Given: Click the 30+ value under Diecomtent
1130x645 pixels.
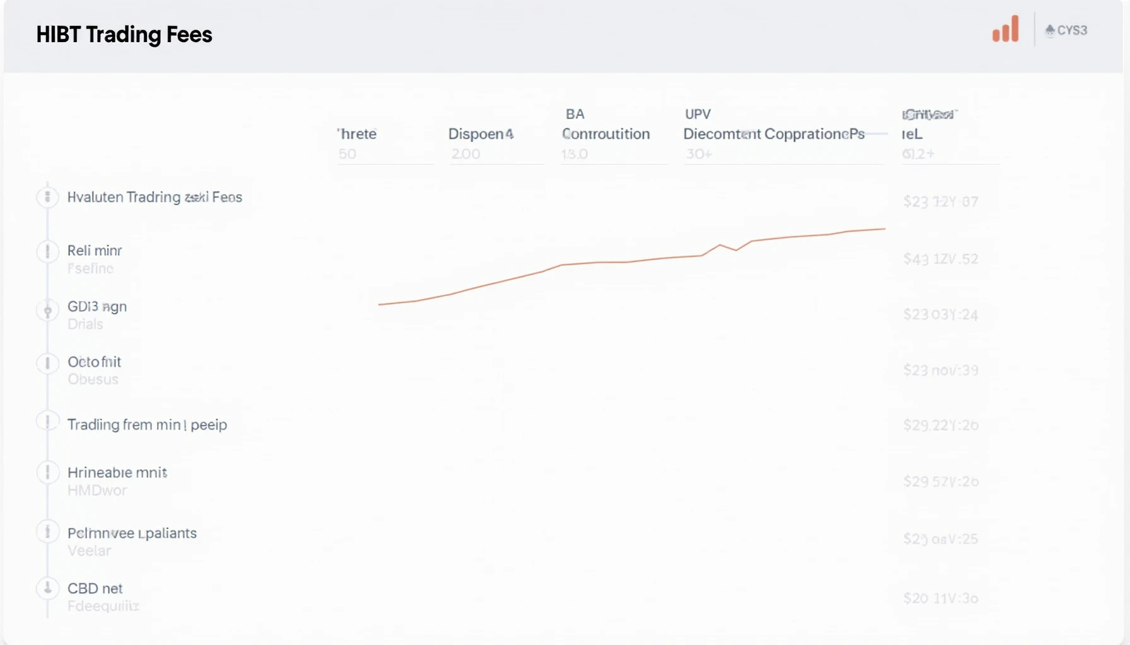Looking at the screenshot, I should pos(699,154).
